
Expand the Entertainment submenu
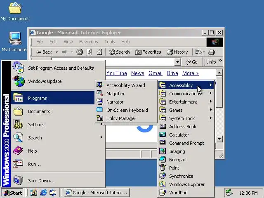pyautogui.click(x=186, y=102)
